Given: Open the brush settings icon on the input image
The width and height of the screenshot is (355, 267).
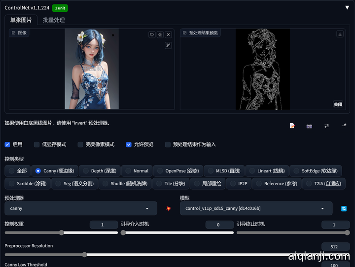Looking at the screenshot, I should 168,45.
